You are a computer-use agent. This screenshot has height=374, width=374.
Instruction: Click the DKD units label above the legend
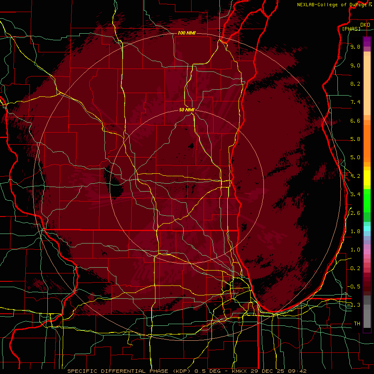click(x=365, y=25)
